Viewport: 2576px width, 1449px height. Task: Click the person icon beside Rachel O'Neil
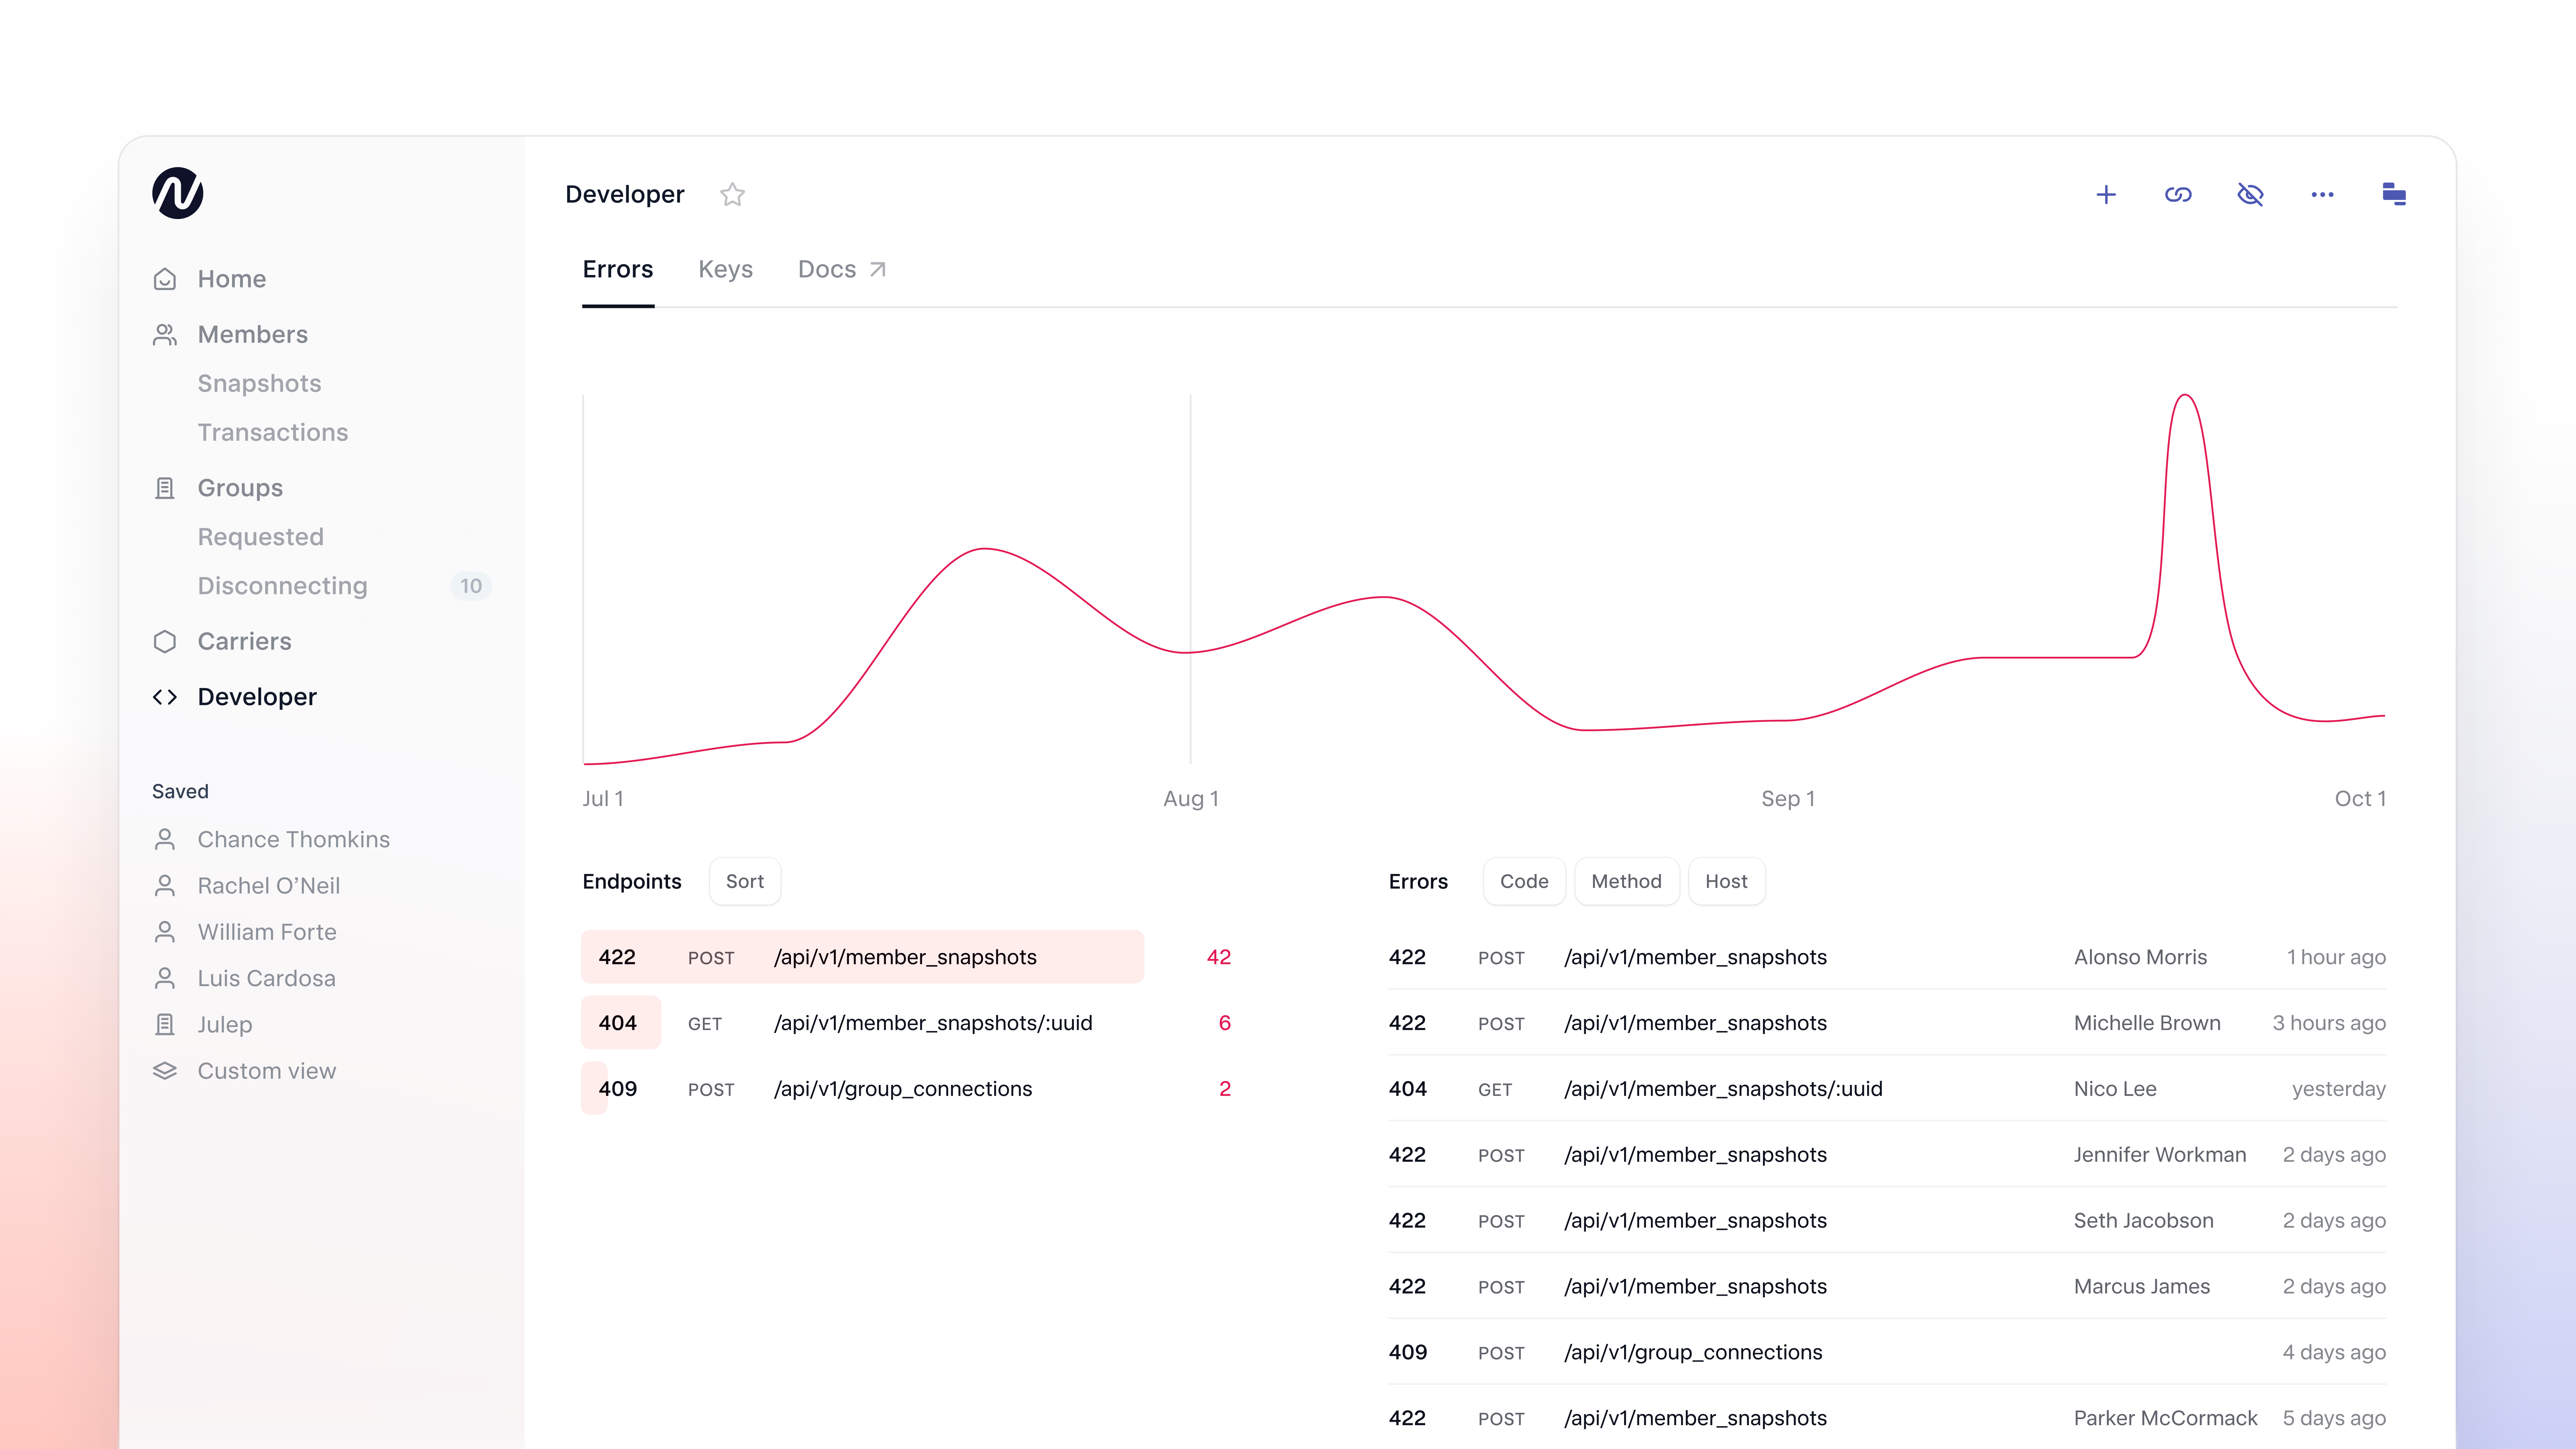coord(165,885)
